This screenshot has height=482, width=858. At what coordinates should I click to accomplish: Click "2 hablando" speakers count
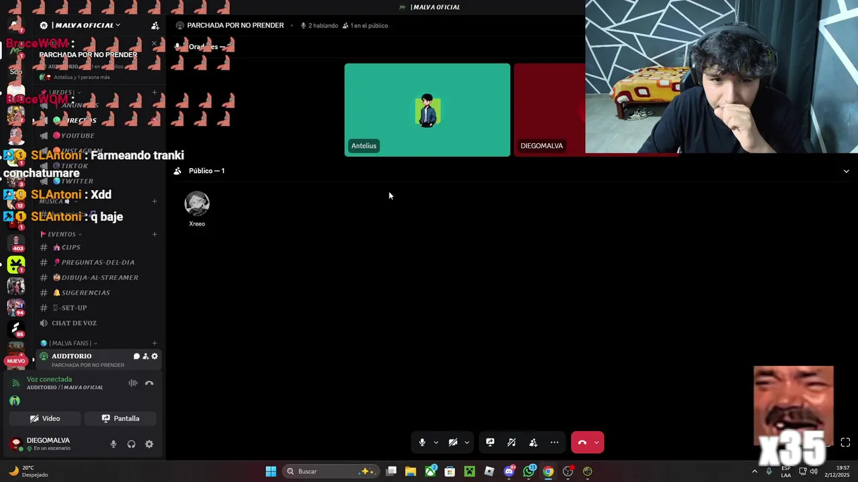coord(320,25)
